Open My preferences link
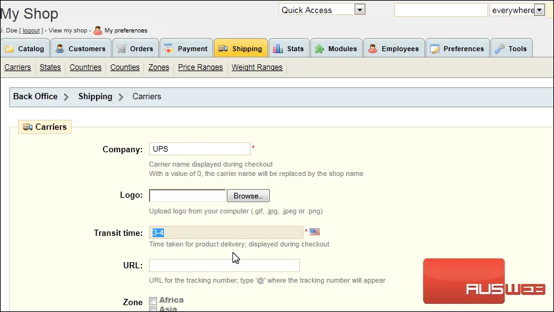 [126, 31]
